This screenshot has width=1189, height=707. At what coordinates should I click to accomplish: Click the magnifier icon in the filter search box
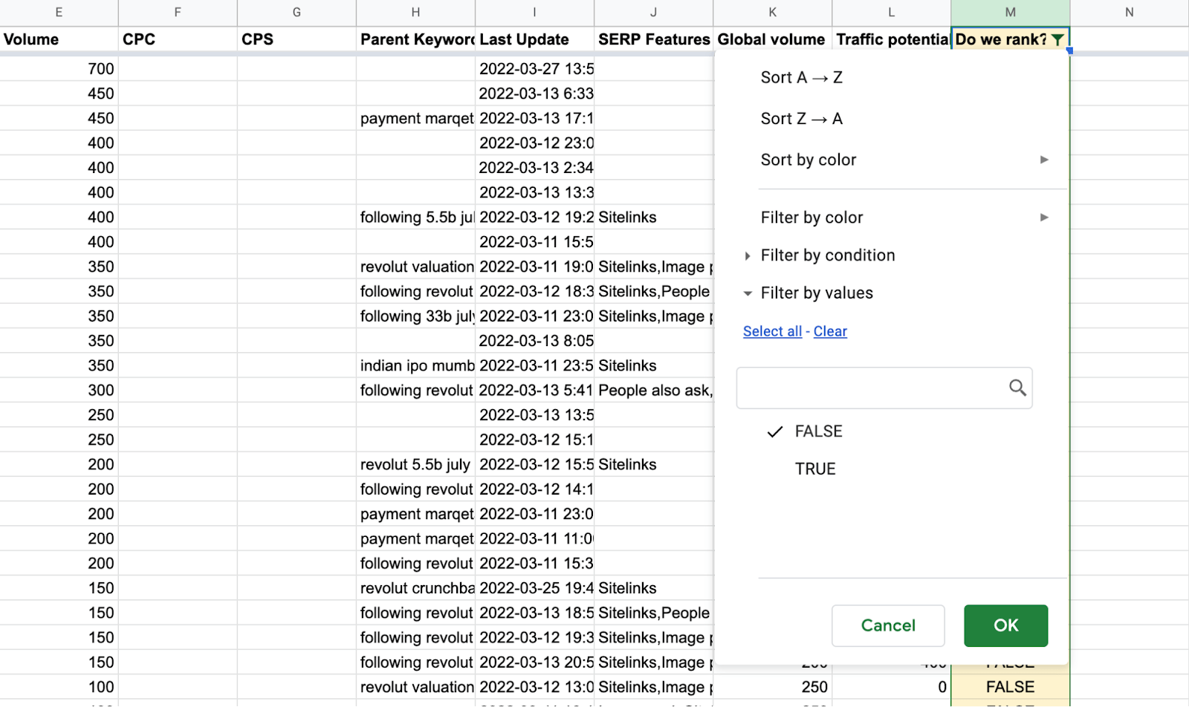[x=1017, y=388]
